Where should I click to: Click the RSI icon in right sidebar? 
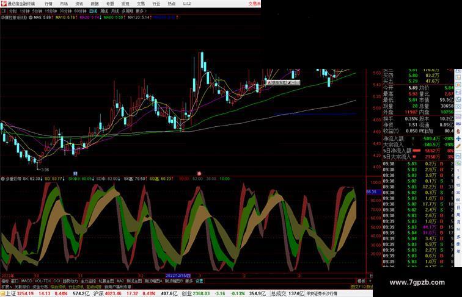(x=458, y=124)
